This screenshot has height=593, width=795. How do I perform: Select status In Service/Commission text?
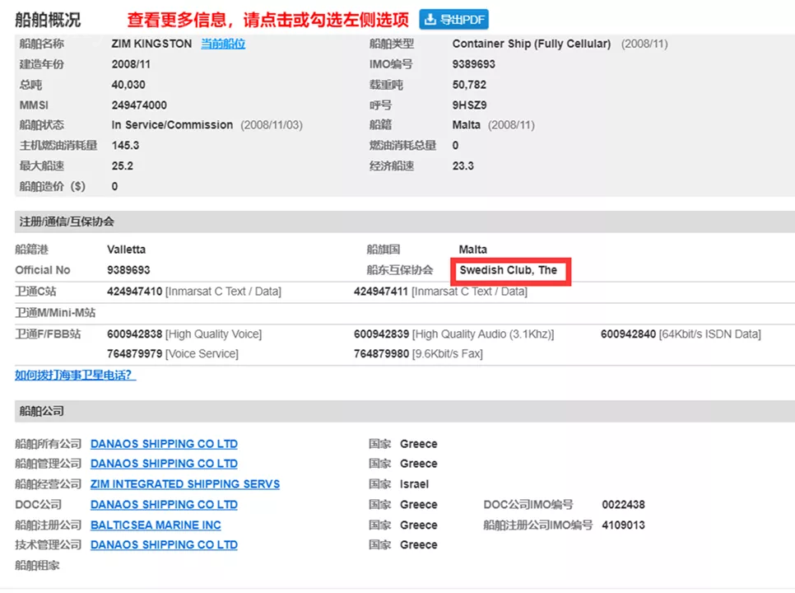coord(172,125)
